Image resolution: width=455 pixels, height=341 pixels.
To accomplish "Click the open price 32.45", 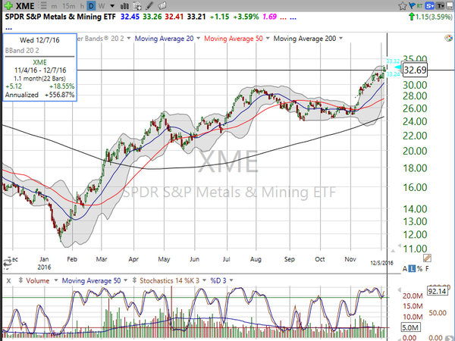I will pos(130,17).
